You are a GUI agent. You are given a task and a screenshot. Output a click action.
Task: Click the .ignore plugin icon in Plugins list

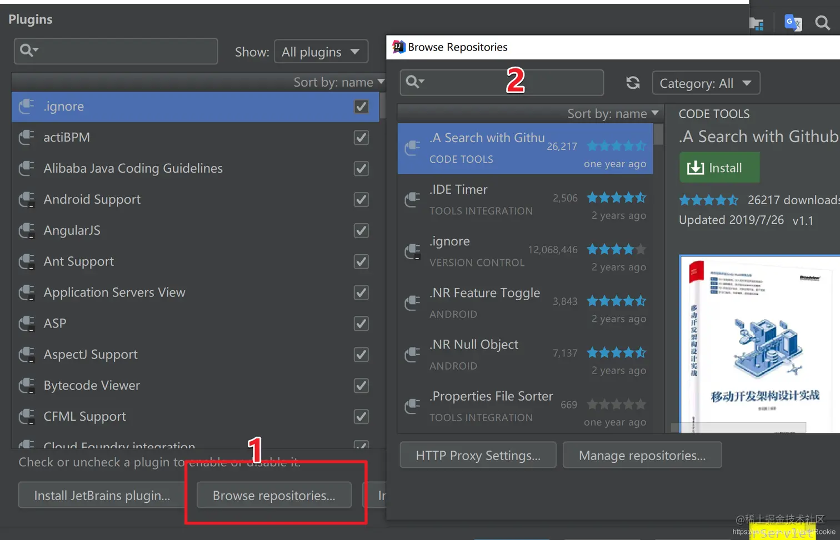coord(27,107)
